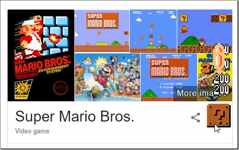Open the Super Mario Bros. 3 cover thumbnail
The width and height of the screenshot is (239, 150).
pos(215,77)
